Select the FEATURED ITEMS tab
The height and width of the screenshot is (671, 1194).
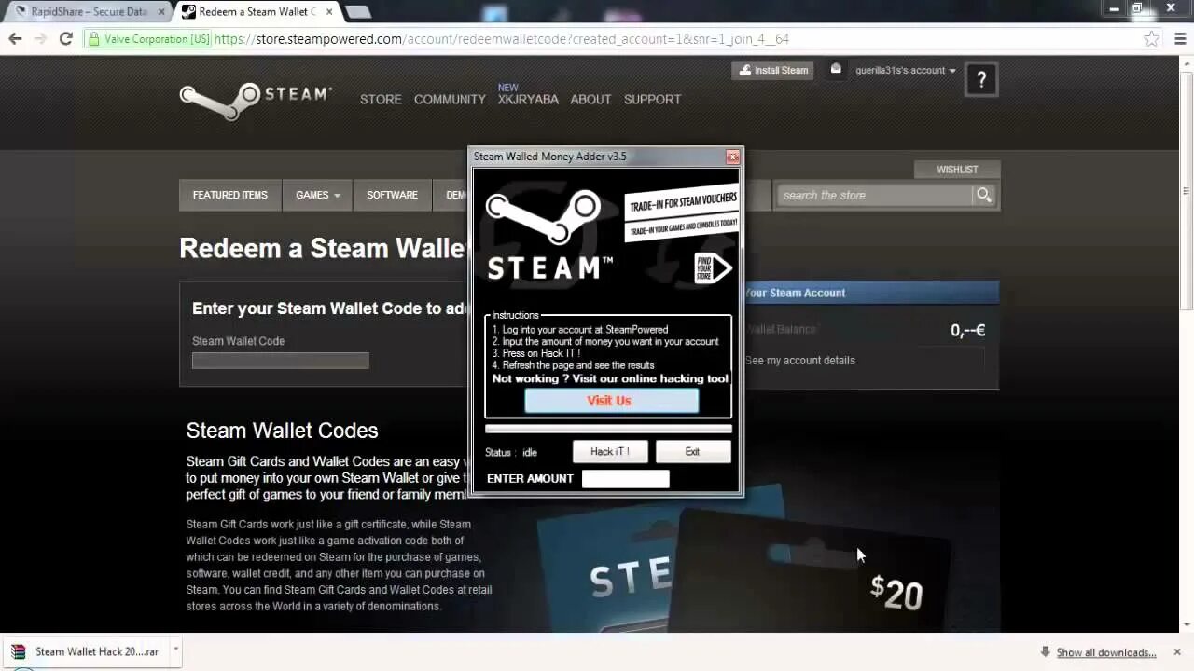point(229,195)
